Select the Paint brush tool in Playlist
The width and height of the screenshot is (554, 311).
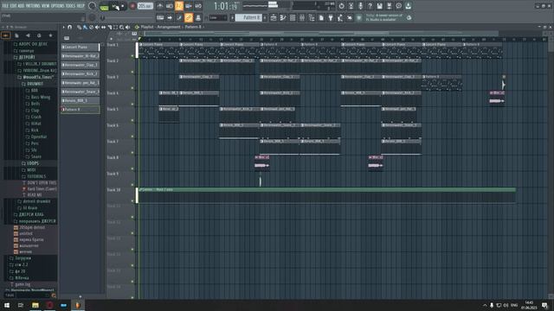pyautogui.click(x=85, y=27)
